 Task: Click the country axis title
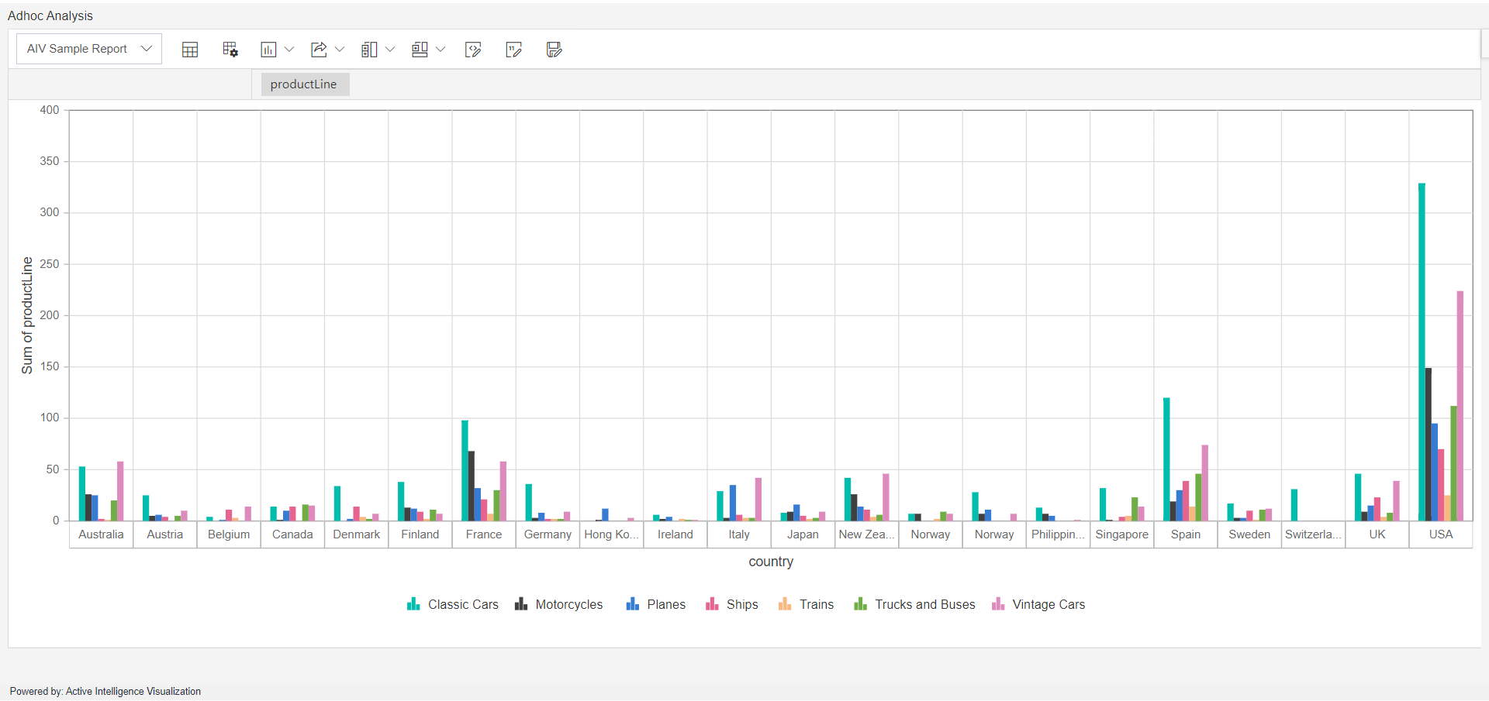[771, 562]
